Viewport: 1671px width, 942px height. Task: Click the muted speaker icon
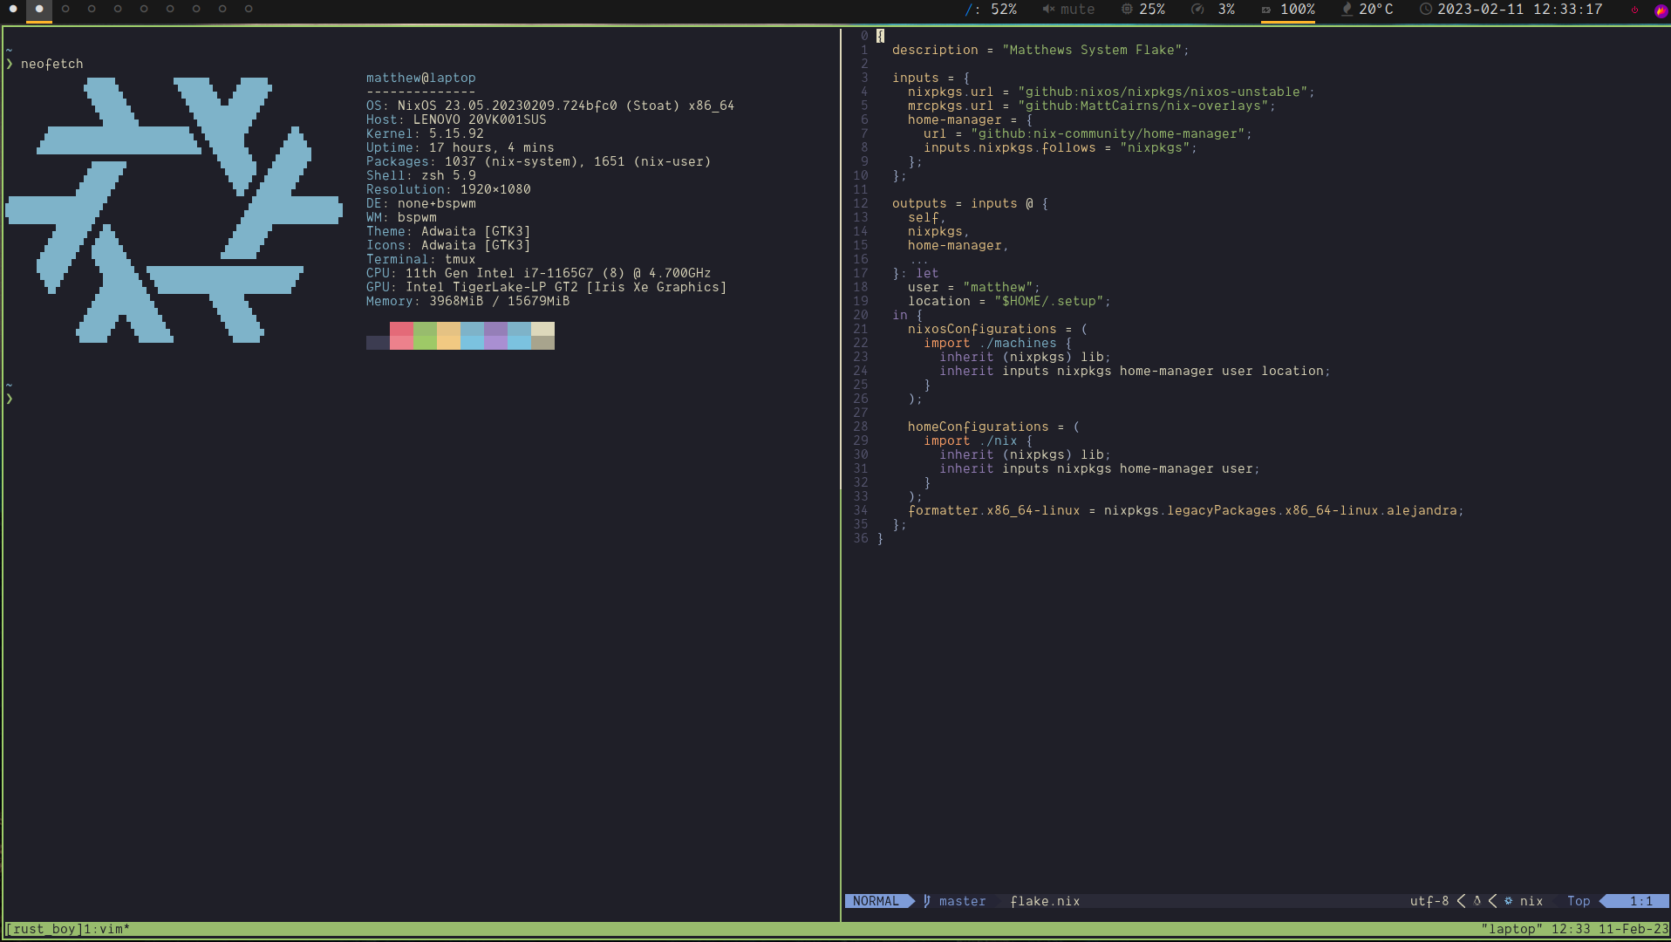tap(1048, 9)
